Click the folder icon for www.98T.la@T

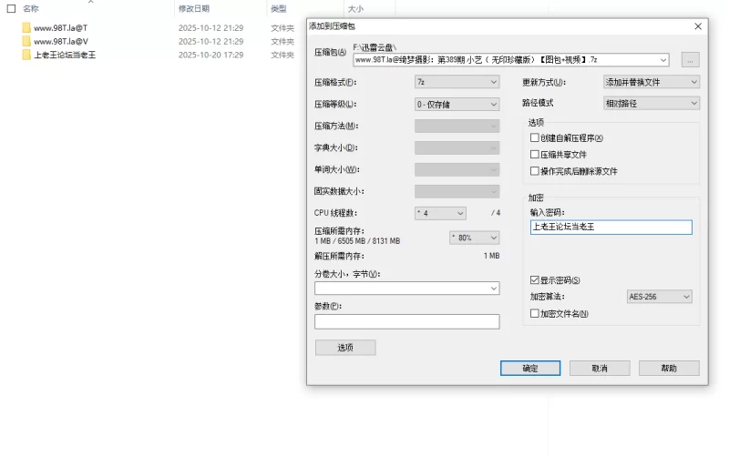pos(26,28)
